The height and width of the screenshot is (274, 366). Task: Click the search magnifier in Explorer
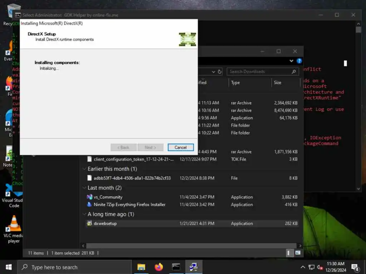[x=294, y=71]
